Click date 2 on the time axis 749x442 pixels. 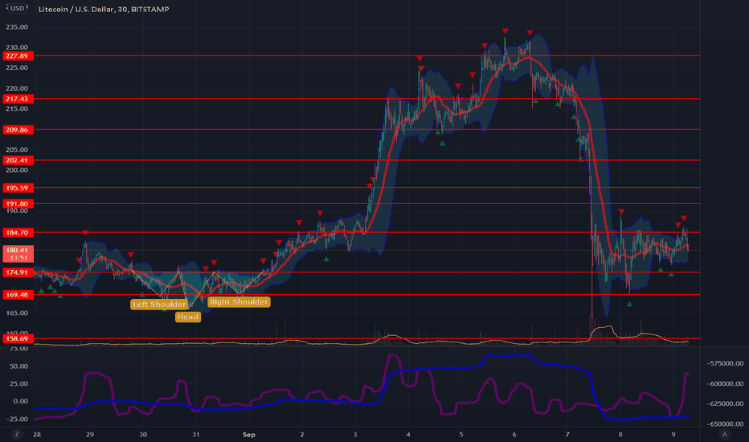coord(302,434)
